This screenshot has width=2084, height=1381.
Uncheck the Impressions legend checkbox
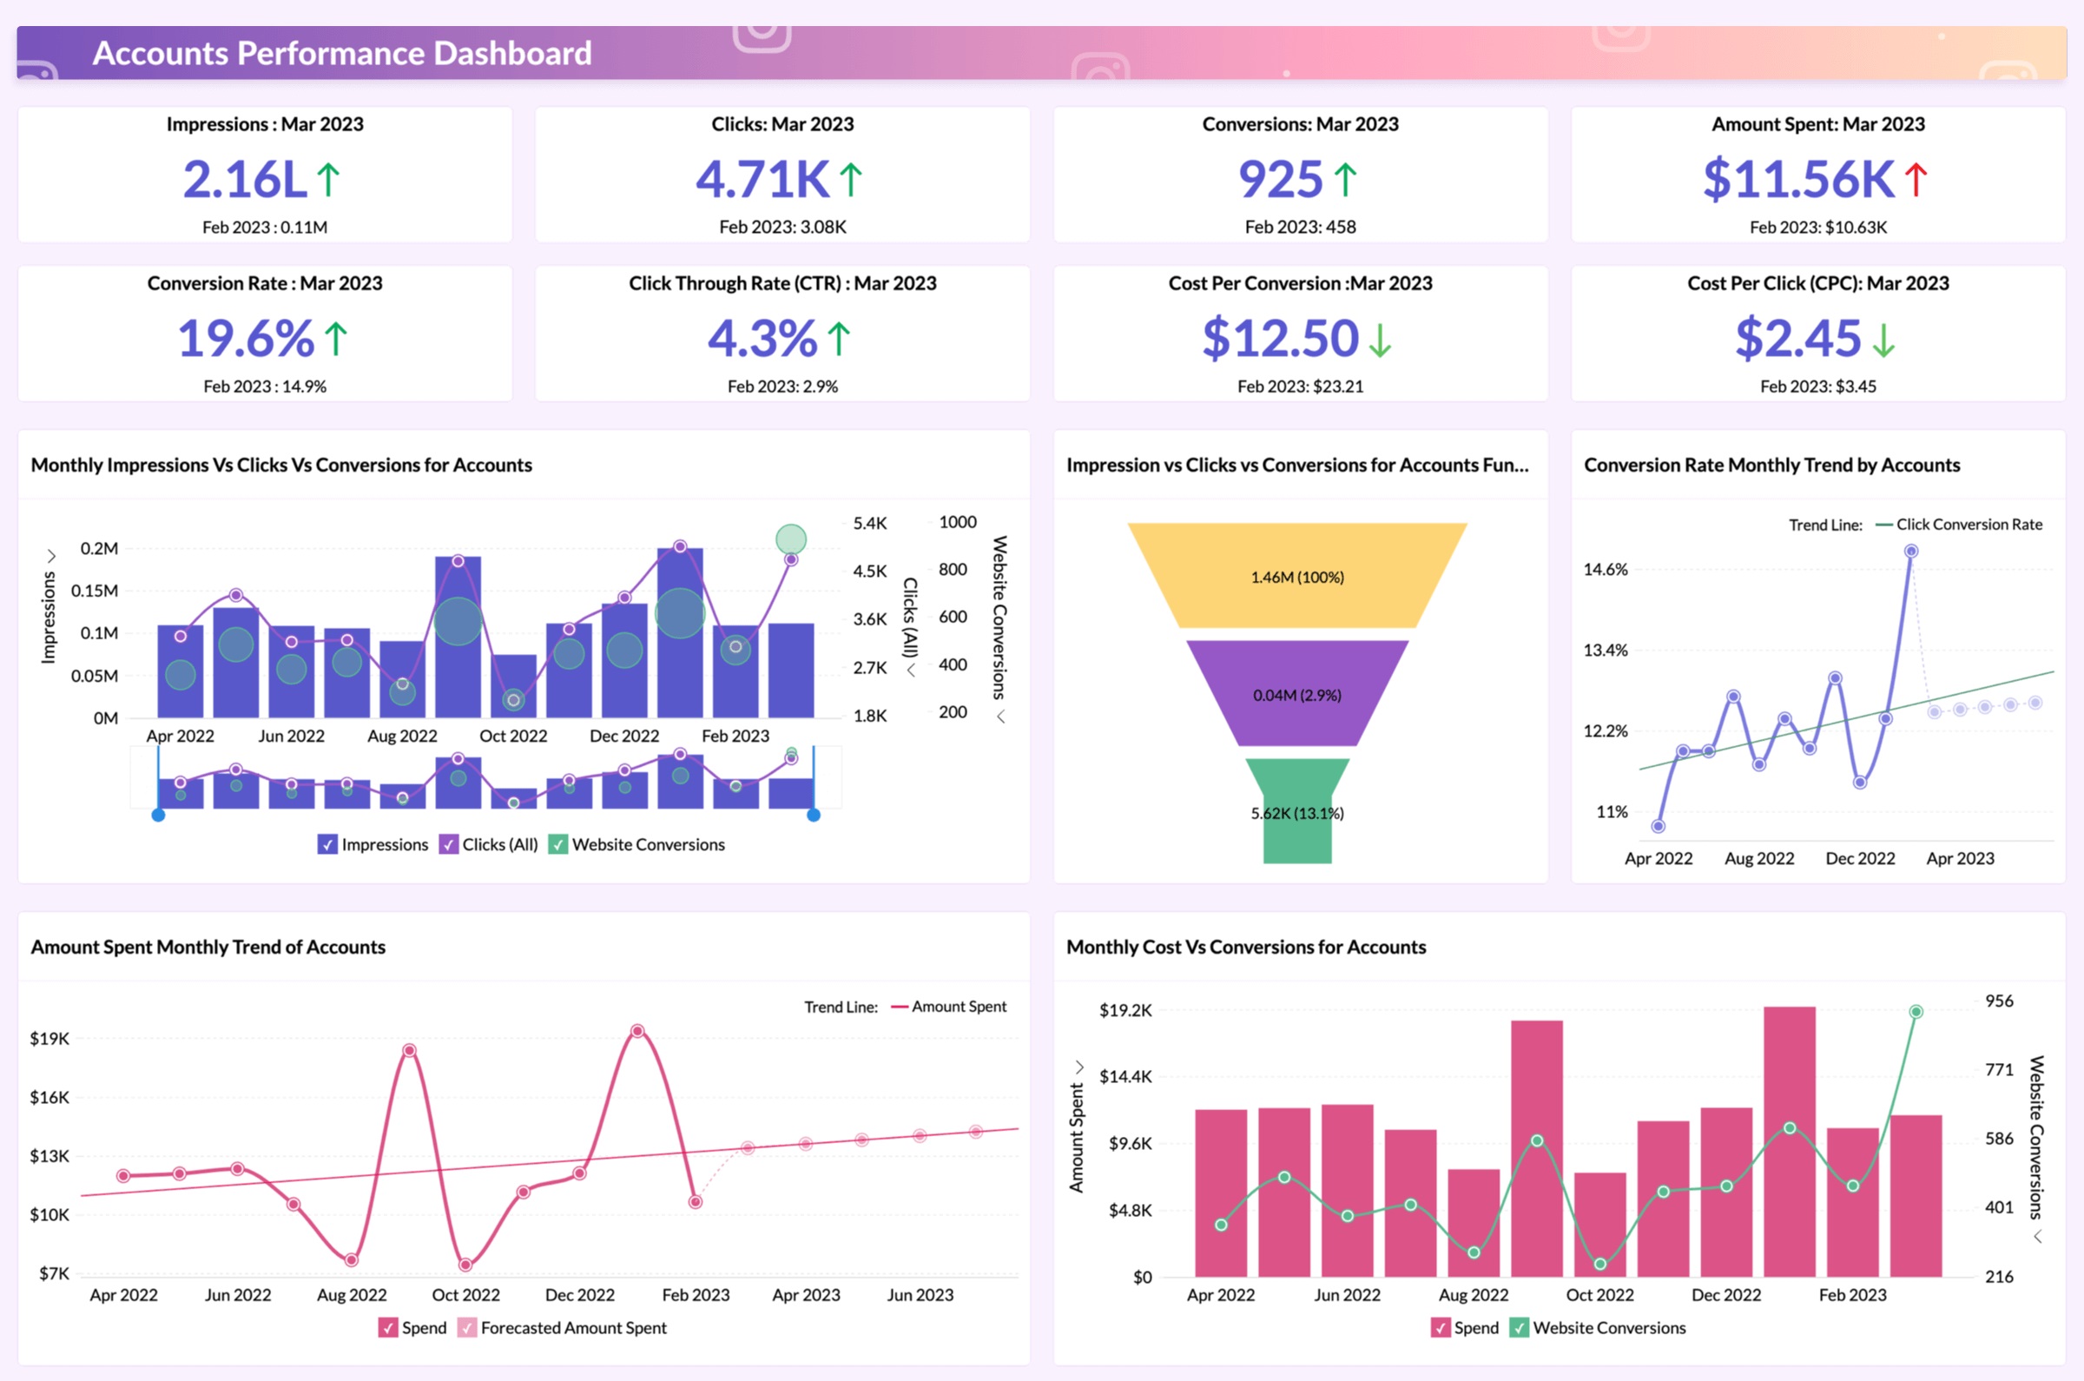tap(327, 844)
